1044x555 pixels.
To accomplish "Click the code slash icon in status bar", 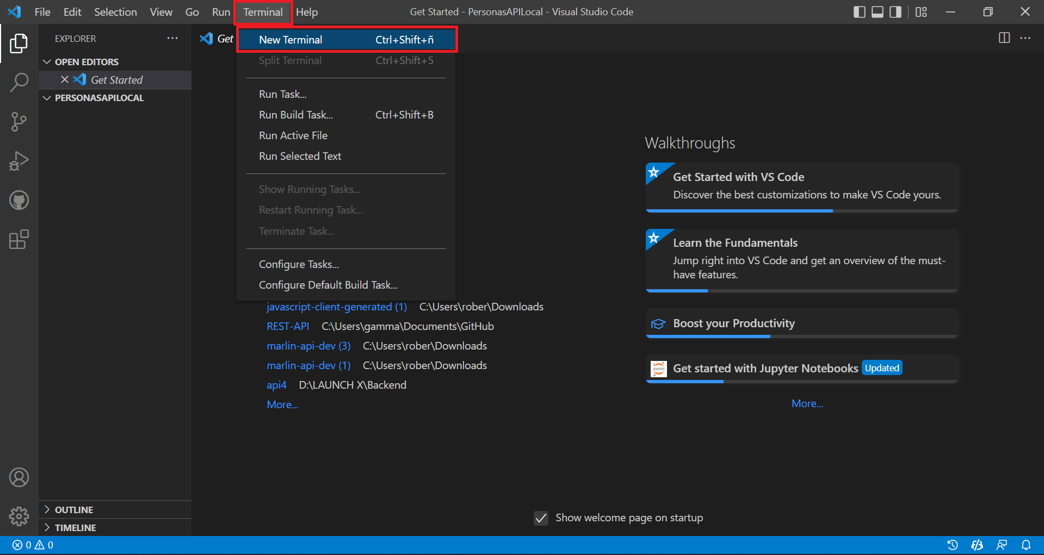I will (x=977, y=545).
